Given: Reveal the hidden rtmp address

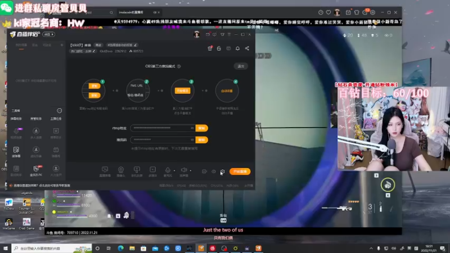Looking at the screenshot, I should click(192, 128).
